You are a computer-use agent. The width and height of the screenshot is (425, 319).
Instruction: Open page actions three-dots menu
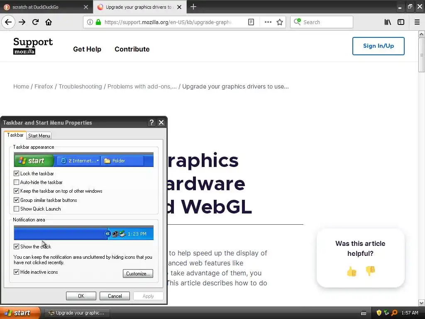point(268,22)
